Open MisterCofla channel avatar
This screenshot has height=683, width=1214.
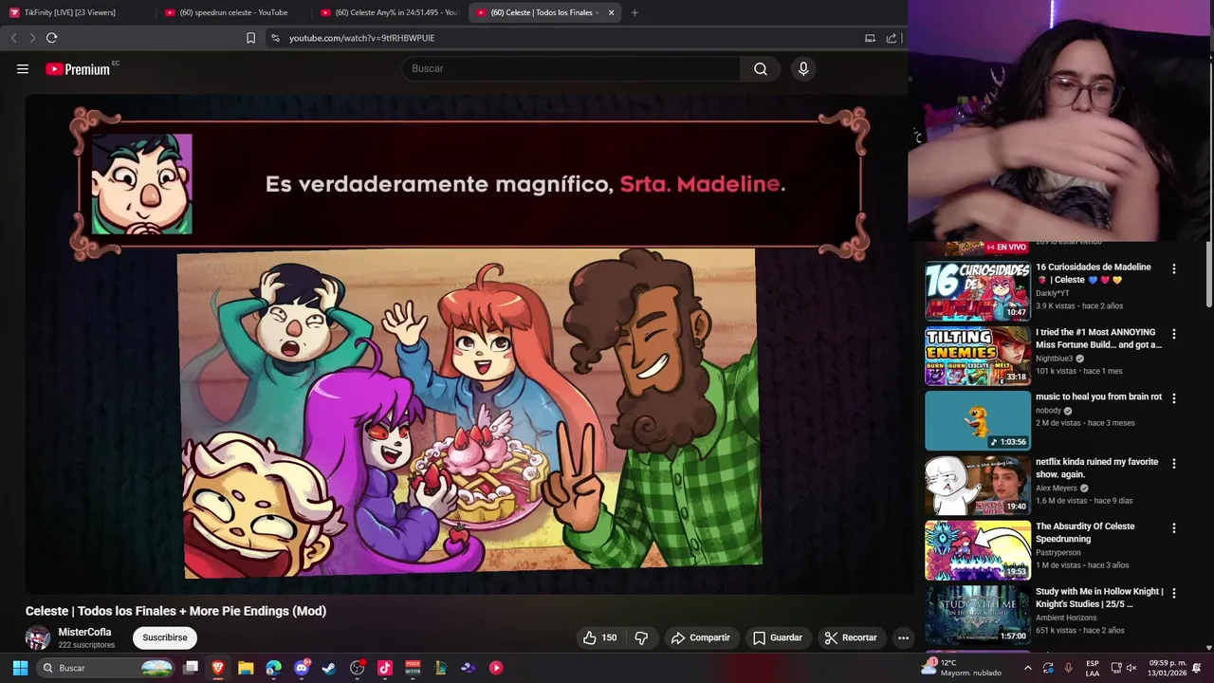[38, 637]
